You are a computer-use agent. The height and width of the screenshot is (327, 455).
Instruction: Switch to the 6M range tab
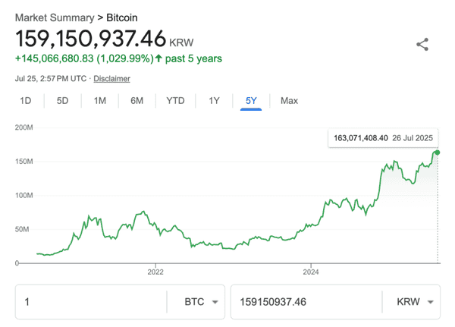(x=137, y=101)
